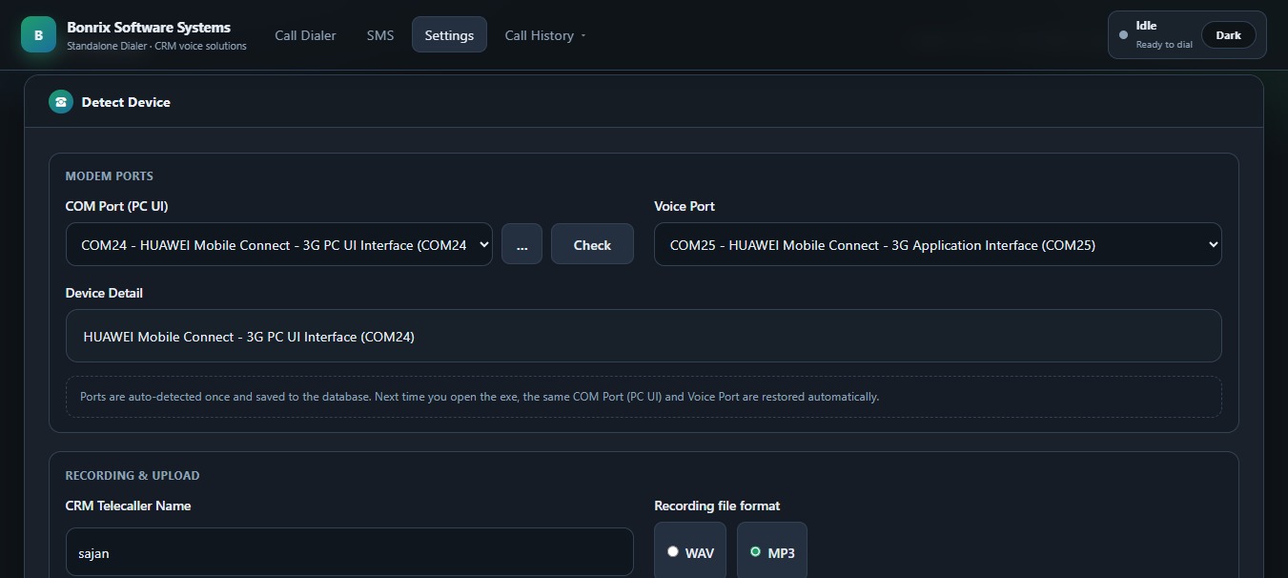Expand the Call History menu
The height and width of the screenshot is (578, 1288).
pos(545,35)
